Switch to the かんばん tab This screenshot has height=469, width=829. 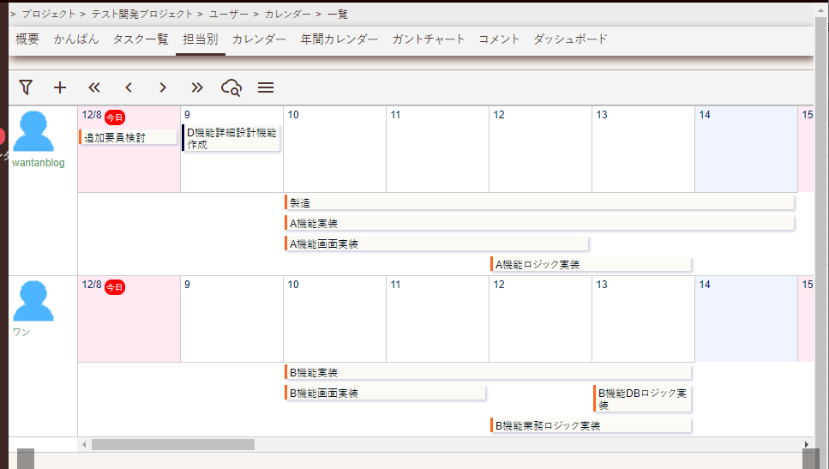(76, 39)
